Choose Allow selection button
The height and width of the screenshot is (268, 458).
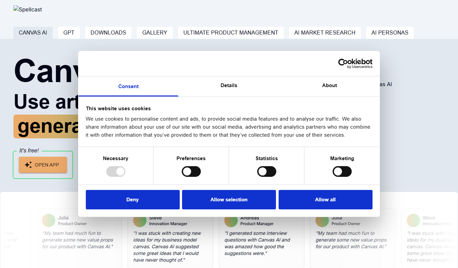point(229,200)
